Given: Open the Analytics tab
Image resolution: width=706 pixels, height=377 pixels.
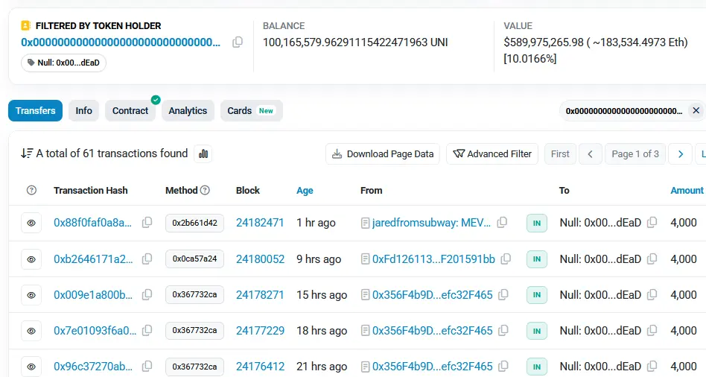Looking at the screenshot, I should (188, 111).
